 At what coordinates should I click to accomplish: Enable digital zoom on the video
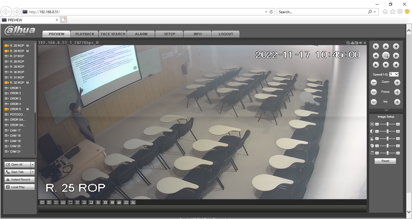(348, 43)
